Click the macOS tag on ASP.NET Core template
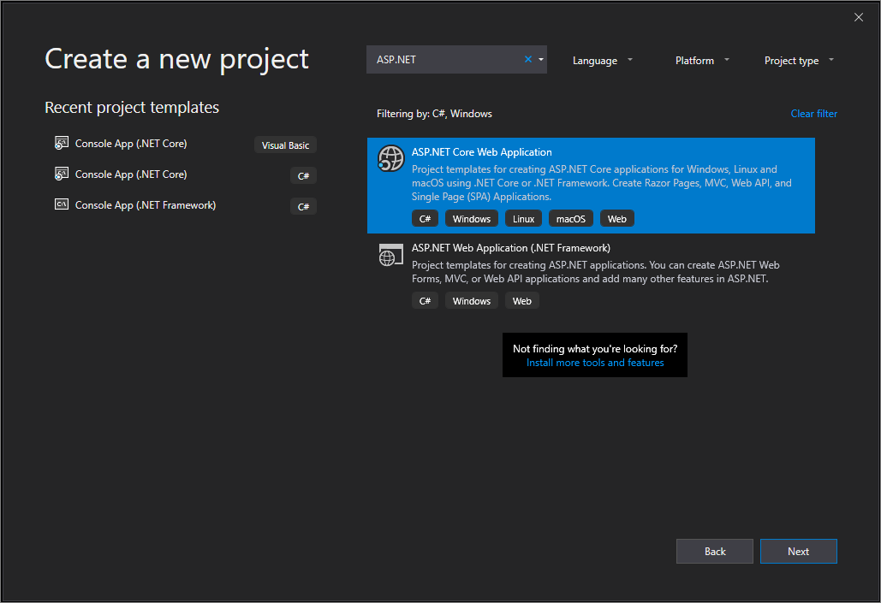Image resolution: width=881 pixels, height=603 pixels. coord(570,219)
